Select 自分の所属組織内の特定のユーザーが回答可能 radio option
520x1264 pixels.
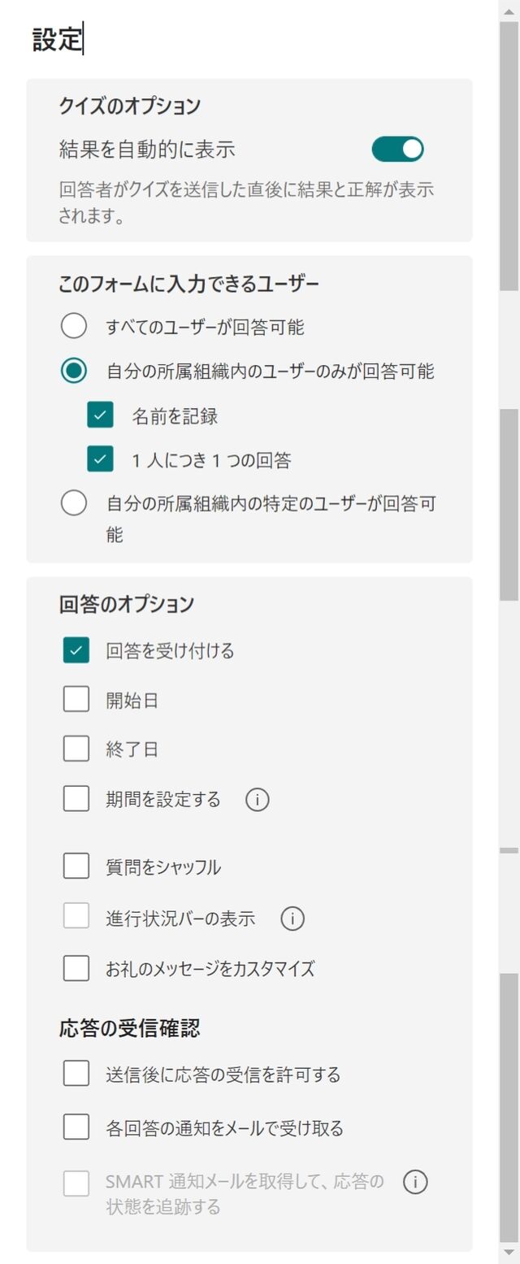74,504
